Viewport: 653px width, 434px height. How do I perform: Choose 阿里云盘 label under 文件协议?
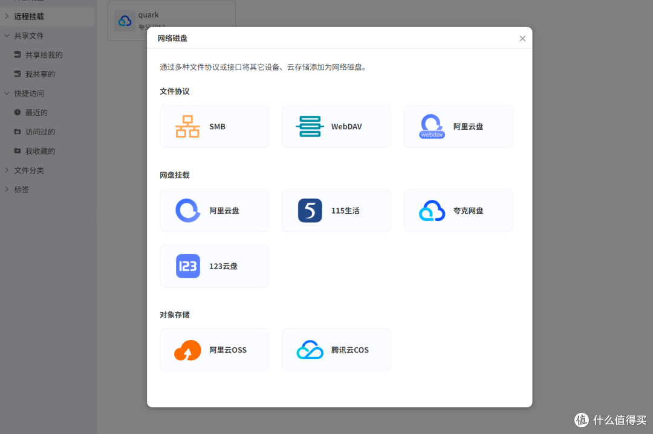click(x=468, y=126)
